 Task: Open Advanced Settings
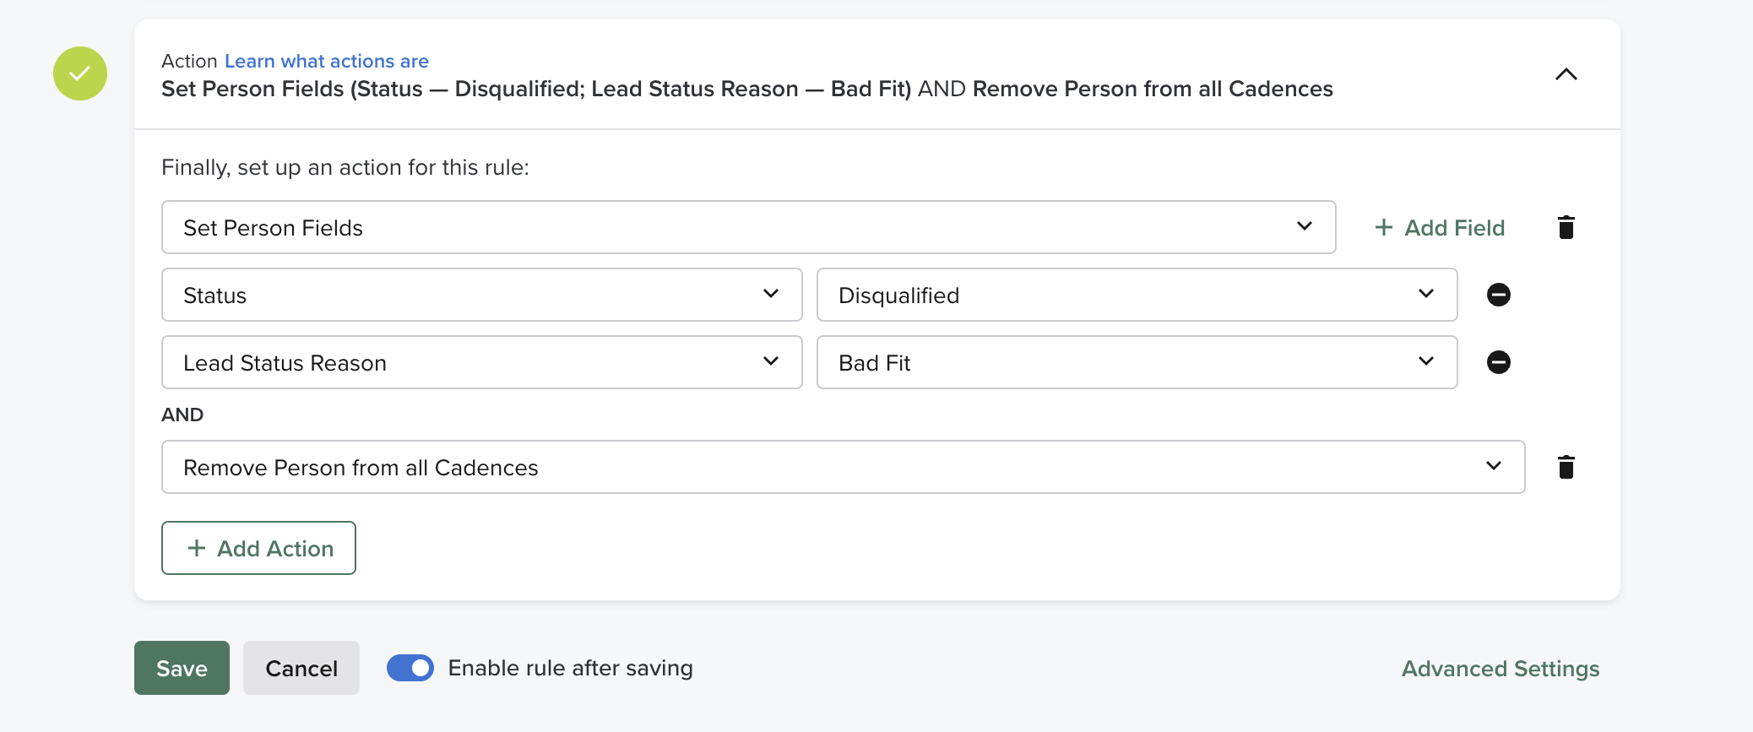click(1500, 668)
